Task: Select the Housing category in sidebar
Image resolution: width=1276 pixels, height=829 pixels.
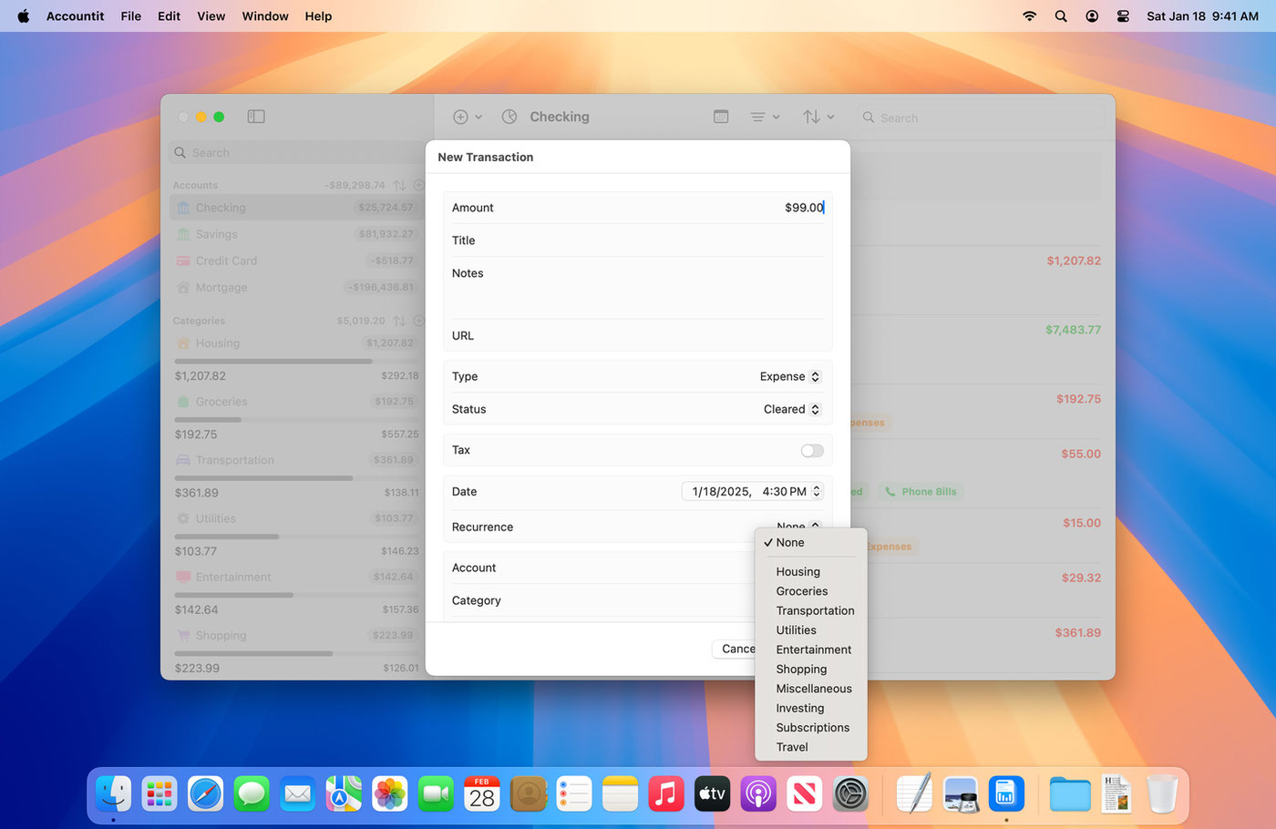Action: point(296,343)
